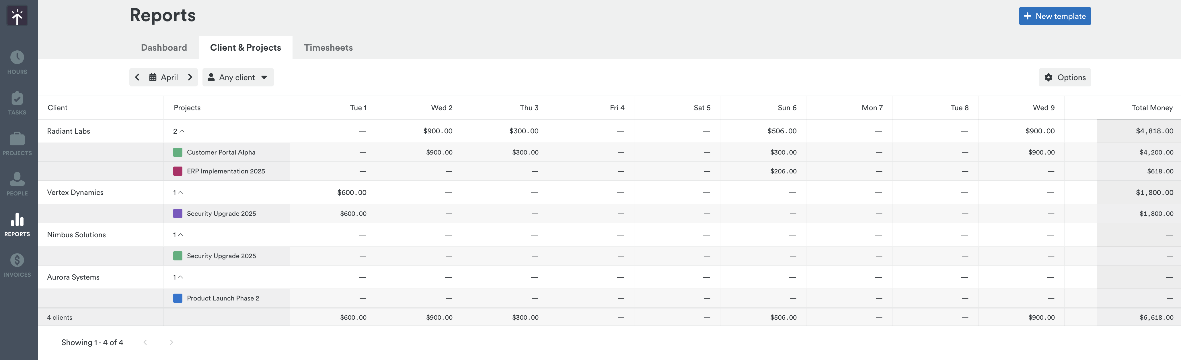Collapse the Nimbus Solutions projects list
Image resolution: width=1181 pixels, height=360 pixels.
[x=181, y=235]
